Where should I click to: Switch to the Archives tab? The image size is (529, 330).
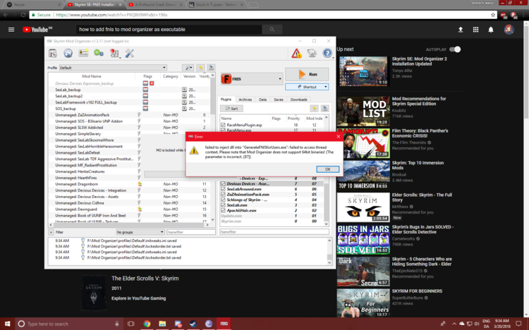click(x=245, y=99)
